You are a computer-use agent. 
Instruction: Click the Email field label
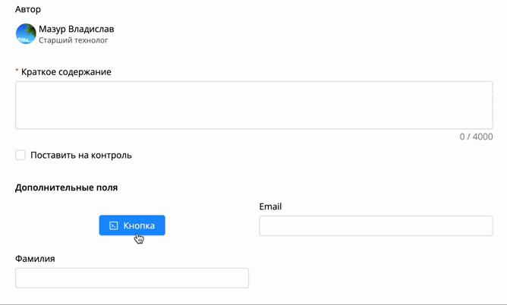click(x=270, y=206)
